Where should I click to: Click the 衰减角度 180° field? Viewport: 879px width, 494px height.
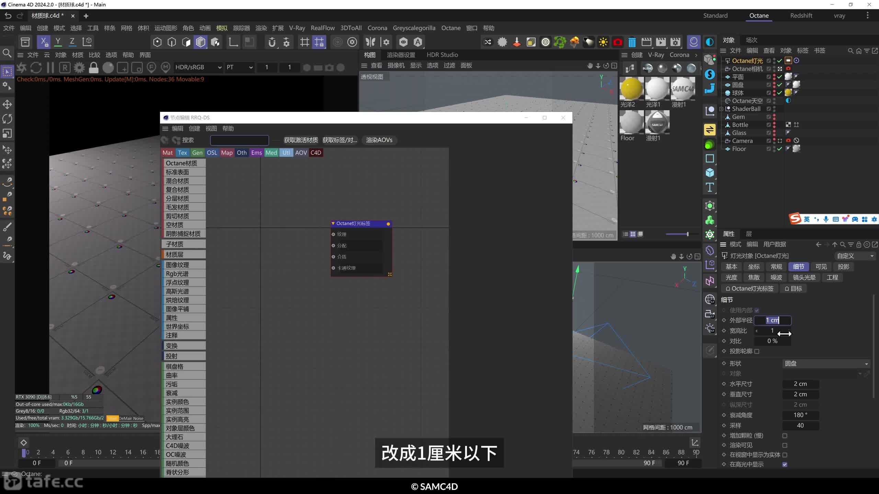coord(800,415)
